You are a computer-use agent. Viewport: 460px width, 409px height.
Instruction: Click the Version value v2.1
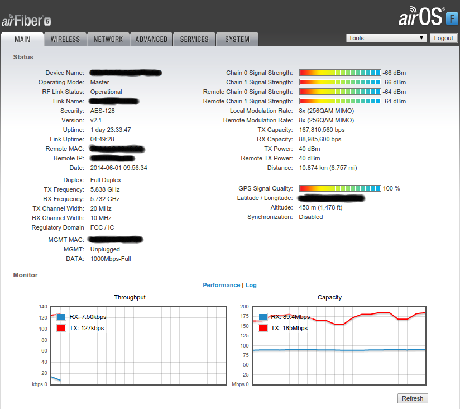point(95,120)
